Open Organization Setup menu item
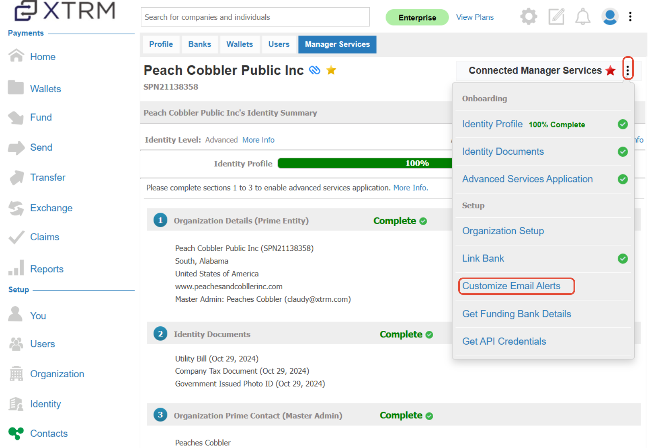This screenshot has width=654, height=448. [503, 231]
